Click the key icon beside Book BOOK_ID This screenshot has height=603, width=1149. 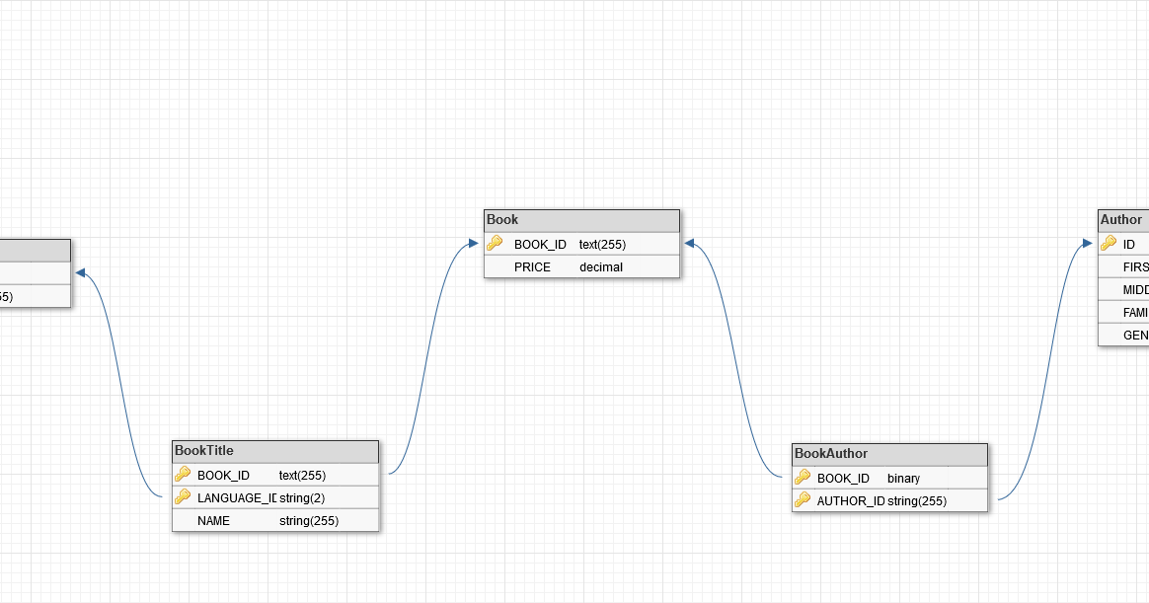495,243
